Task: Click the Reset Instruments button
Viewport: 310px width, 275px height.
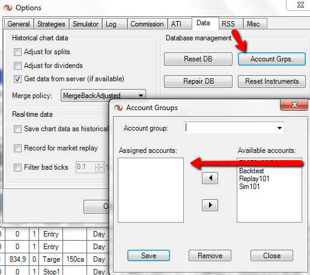Action: click(x=272, y=81)
